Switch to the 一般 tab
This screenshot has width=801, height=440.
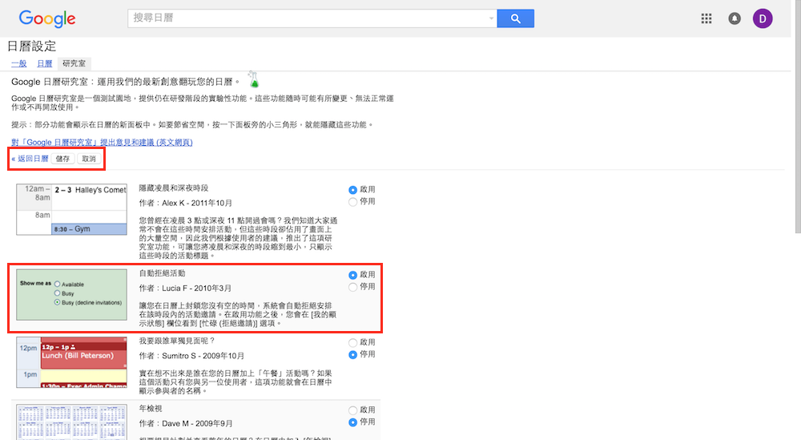click(19, 63)
